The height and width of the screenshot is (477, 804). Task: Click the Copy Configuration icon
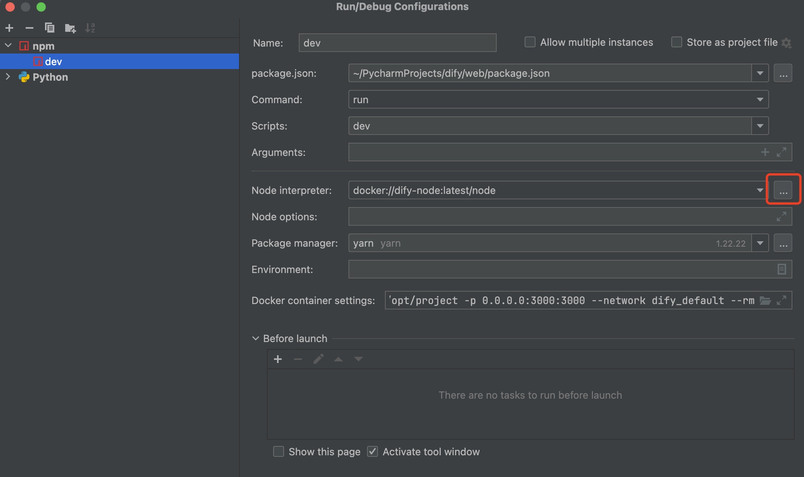49,28
